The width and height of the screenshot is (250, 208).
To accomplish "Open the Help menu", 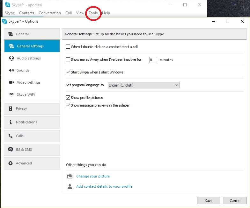I will [106, 13].
